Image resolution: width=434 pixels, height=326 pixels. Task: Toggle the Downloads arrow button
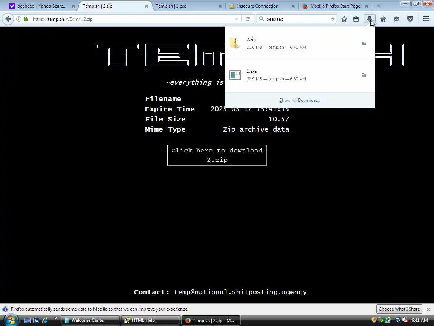pos(369,19)
